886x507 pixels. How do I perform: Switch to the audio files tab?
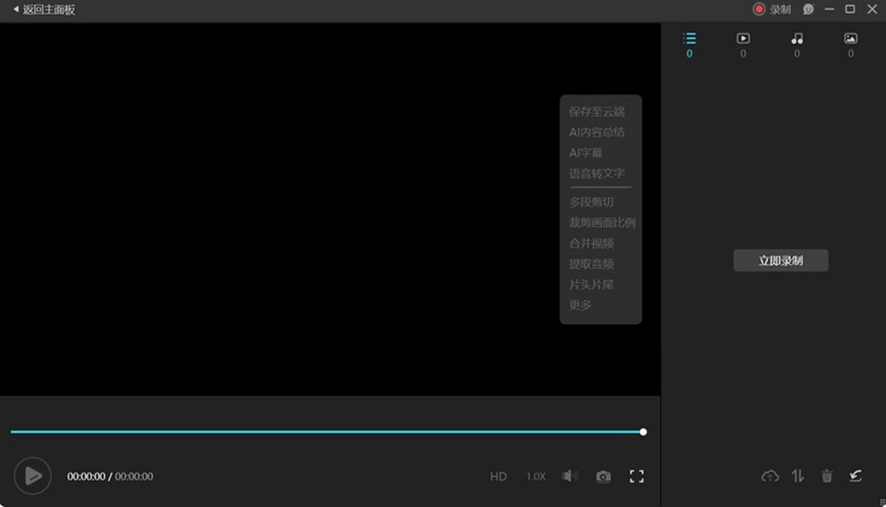pos(797,38)
